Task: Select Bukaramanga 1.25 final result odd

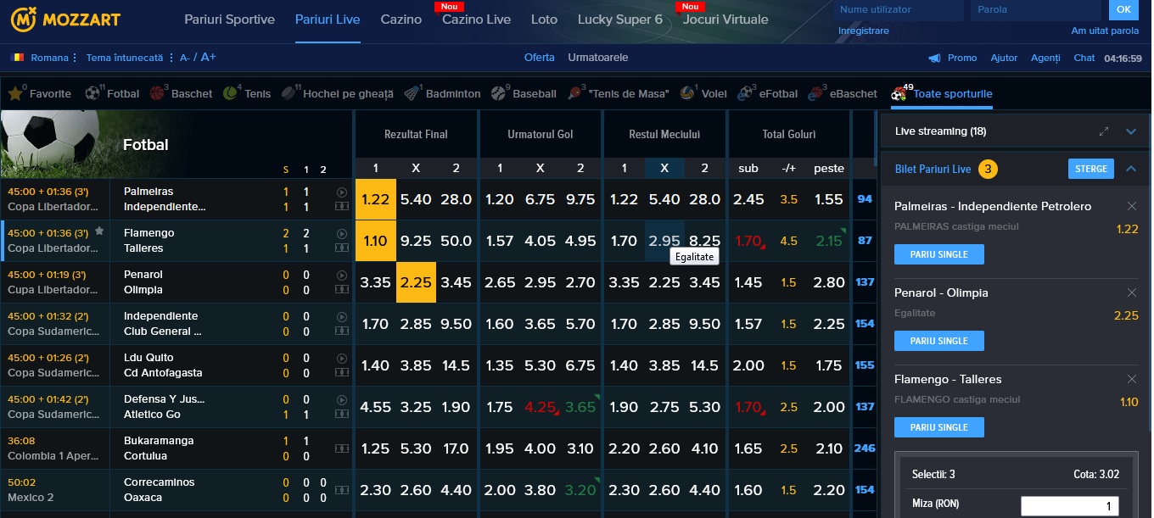Action: [375, 448]
